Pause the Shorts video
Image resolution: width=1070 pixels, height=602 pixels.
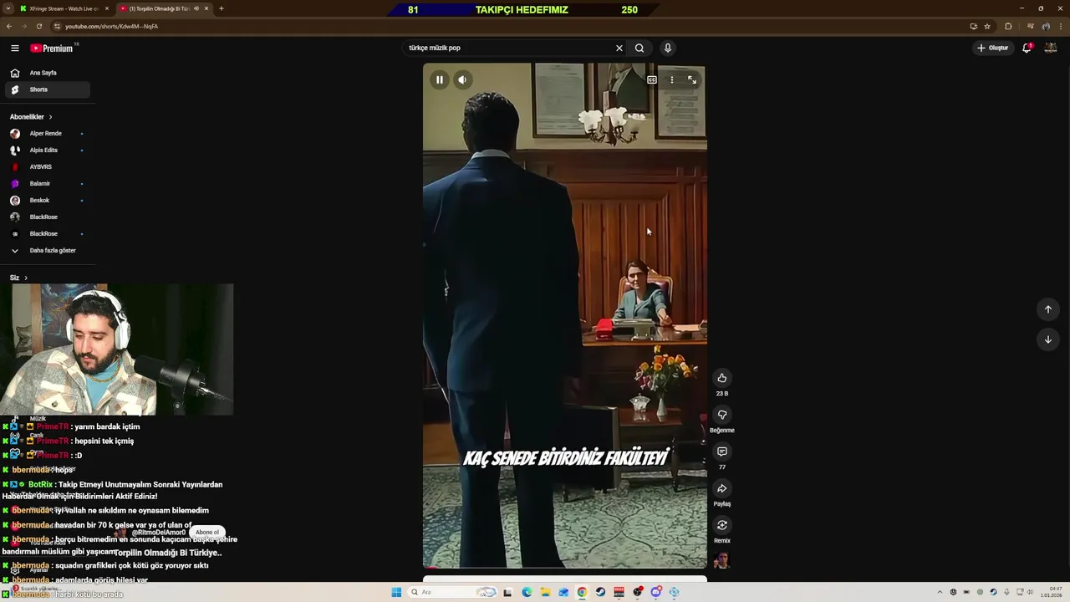440,79
